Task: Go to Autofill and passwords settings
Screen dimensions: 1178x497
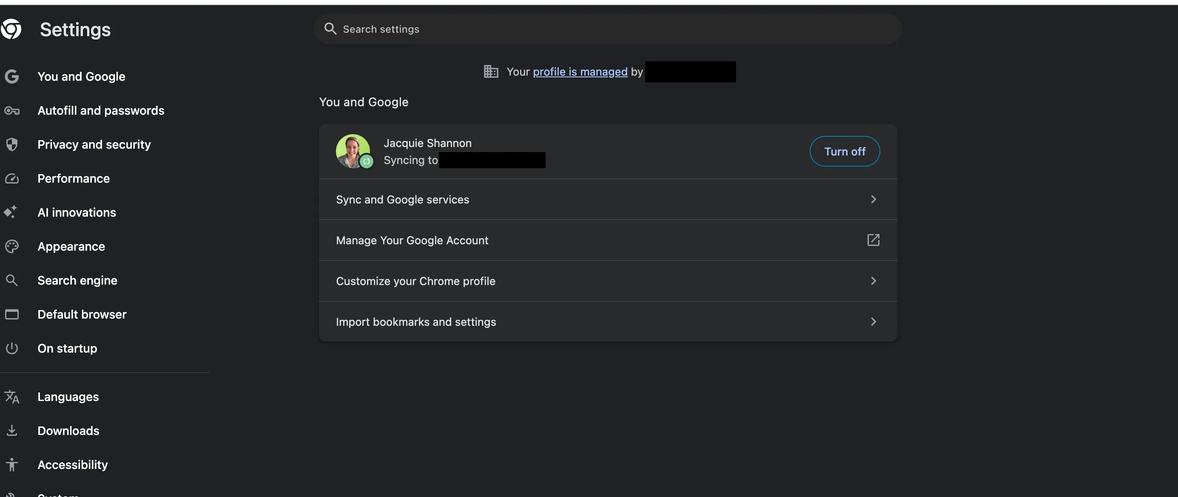Action: (x=101, y=110)
